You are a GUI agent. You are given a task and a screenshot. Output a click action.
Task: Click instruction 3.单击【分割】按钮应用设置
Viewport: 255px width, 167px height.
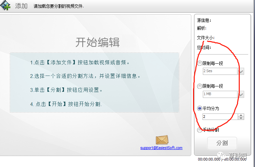(x=66, y=90)
